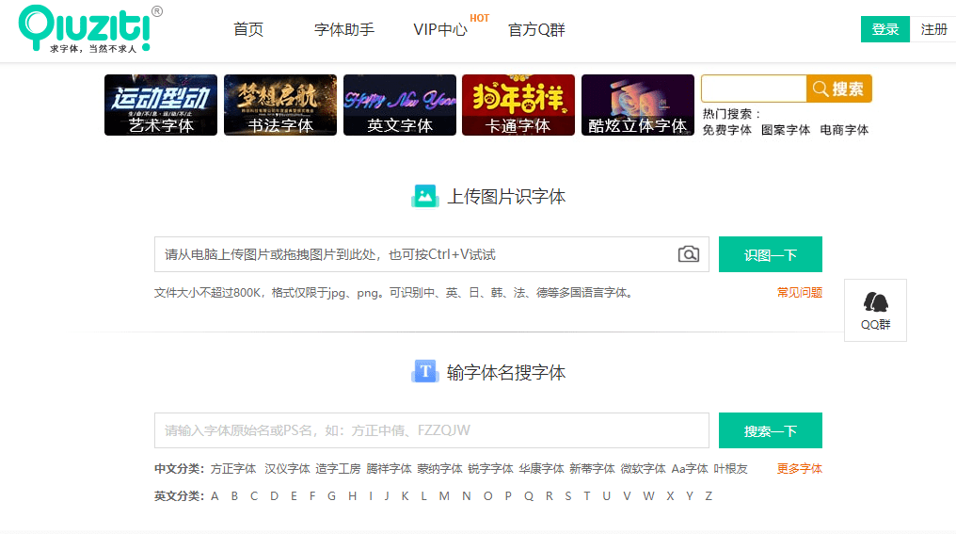
Task: Choose English letter F
Action: click(x=312, y=496)
